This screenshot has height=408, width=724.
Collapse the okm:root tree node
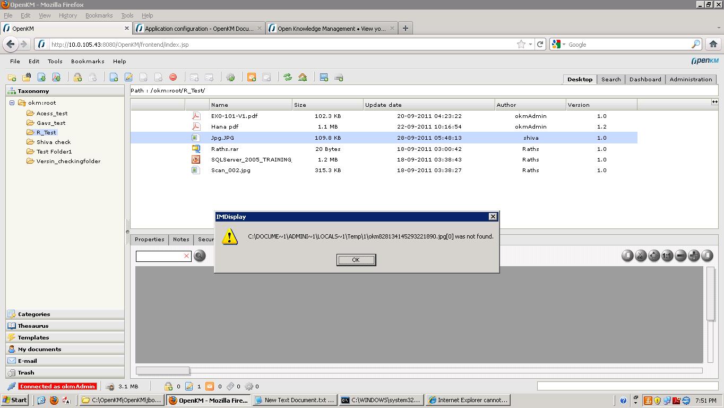[x=12, y=103]
